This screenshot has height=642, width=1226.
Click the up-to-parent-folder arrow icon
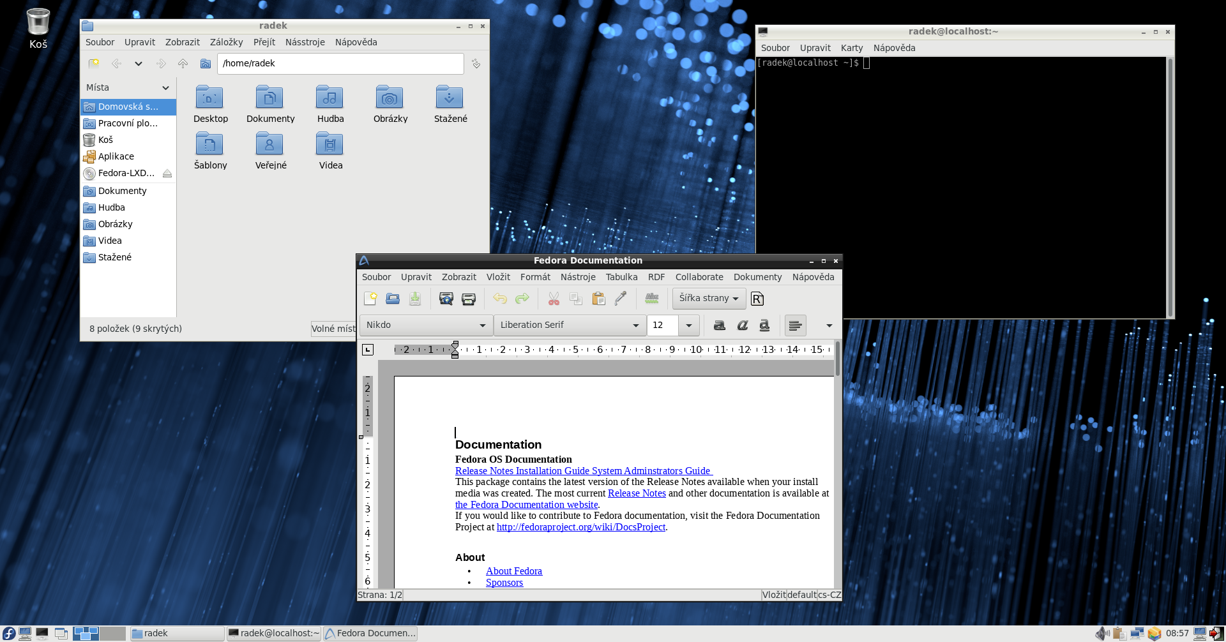pyautogui.click(x=183, y=64)
